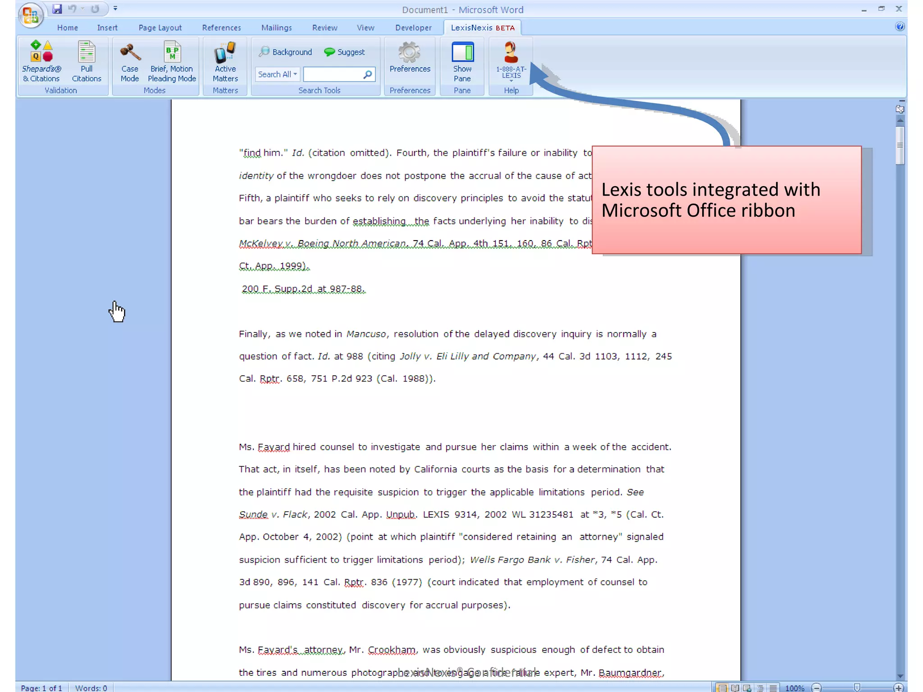Toggle the Show Pane button
Viewport: 923px width, 692px height.
tap(462, 61)
